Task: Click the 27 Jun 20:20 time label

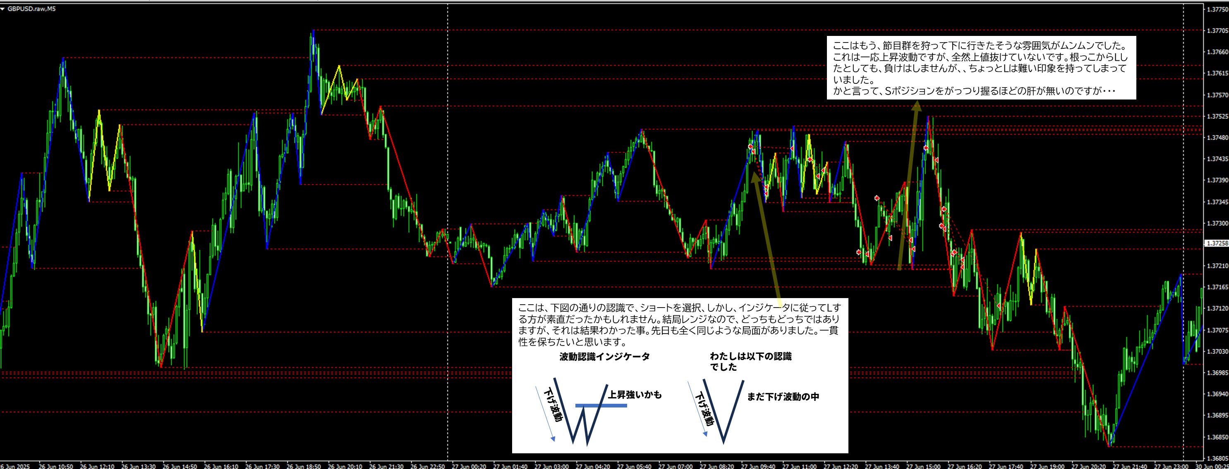Action: click(1088, 466)
